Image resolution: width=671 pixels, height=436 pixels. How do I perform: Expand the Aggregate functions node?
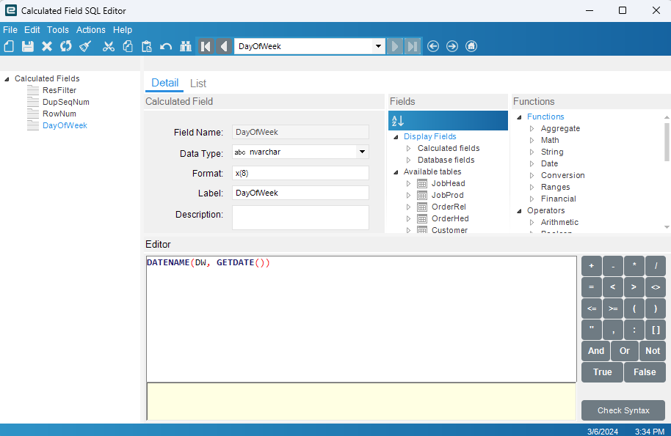532,128
